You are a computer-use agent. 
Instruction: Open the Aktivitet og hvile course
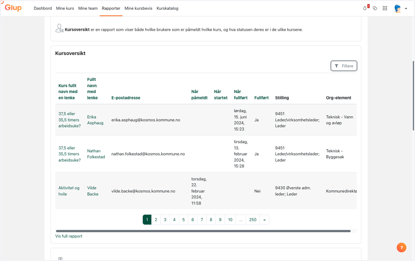(x=69, y=191)
